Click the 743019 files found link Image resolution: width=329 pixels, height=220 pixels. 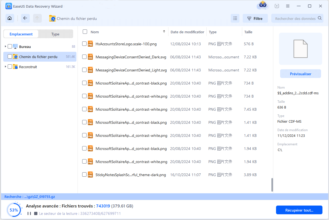point(103,206)
